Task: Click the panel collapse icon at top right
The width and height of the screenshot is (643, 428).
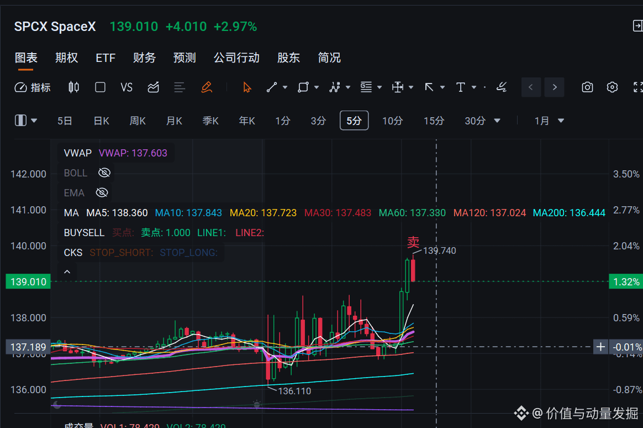Action: coord(637,26)
